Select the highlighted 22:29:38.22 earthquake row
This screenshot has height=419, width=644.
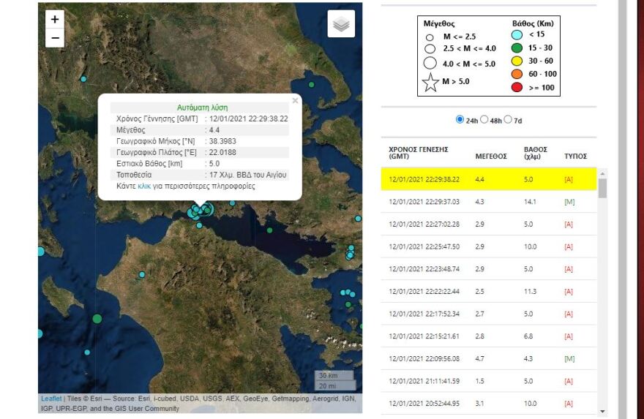click(489, 179)
